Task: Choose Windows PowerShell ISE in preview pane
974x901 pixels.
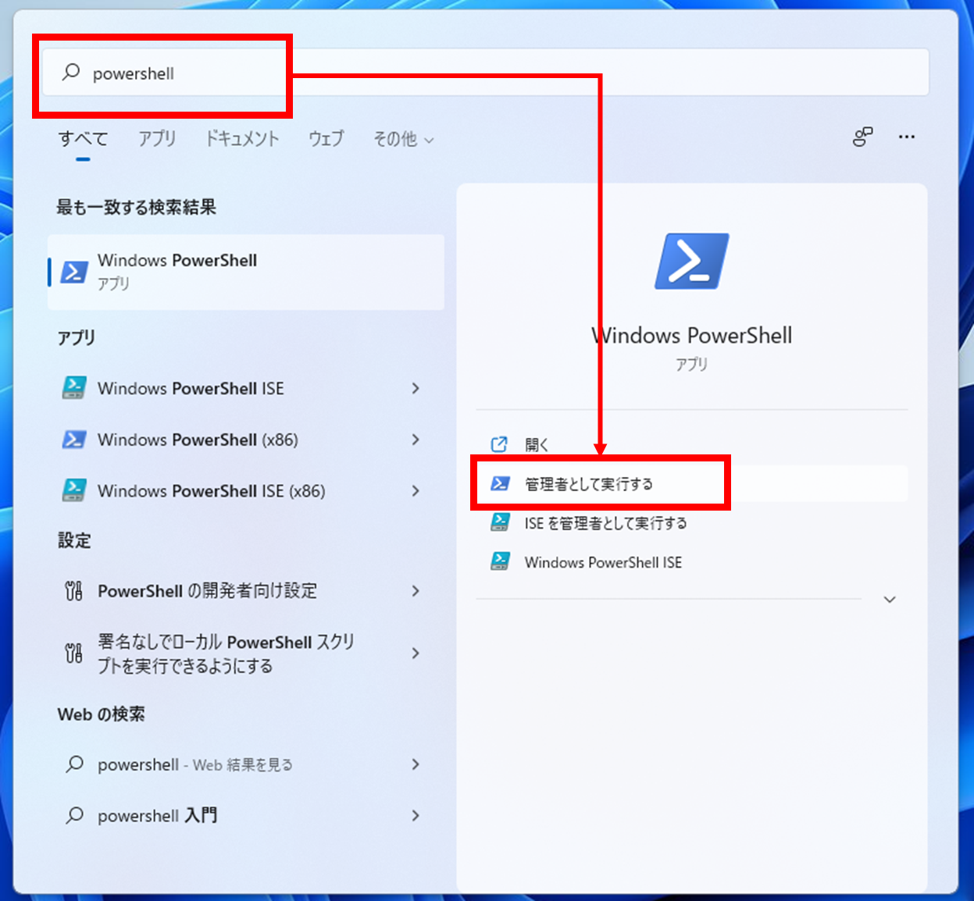Action: [x=603, y=562]
